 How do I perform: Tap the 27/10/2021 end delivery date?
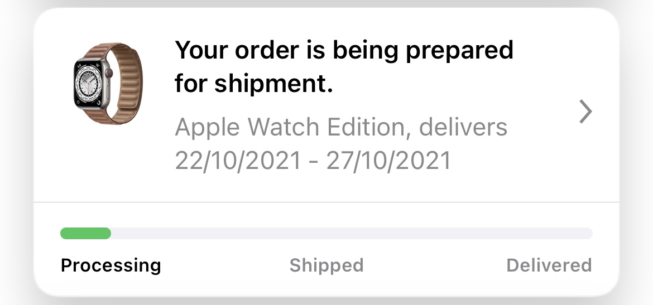click(388, 161)
